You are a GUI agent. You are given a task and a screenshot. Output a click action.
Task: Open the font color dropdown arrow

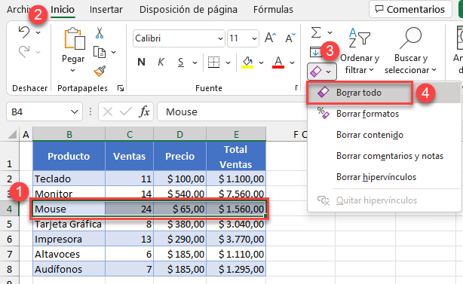click(x=292, y=63)
